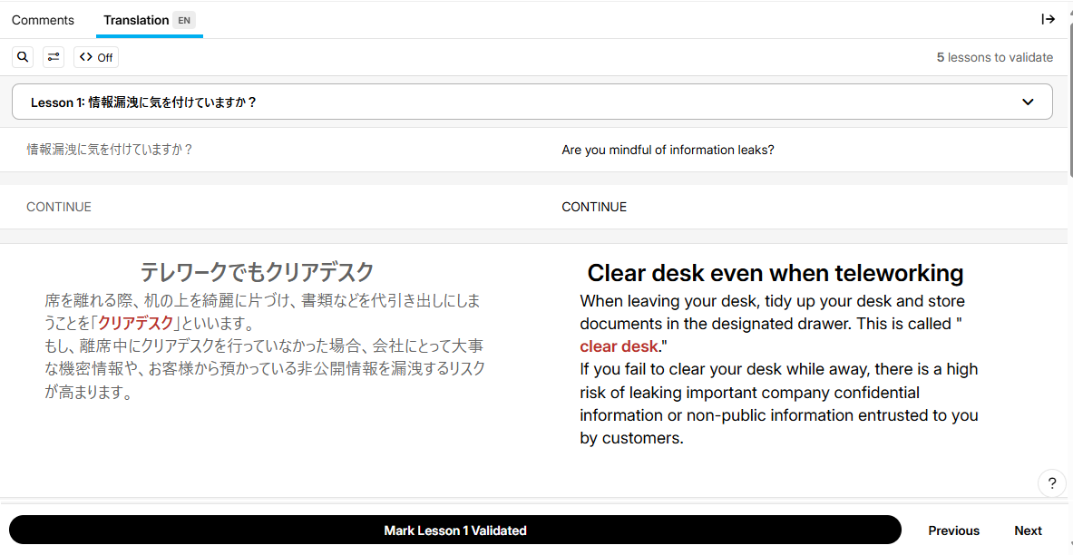
Task: Expand the Lesson 1 dropdown selector
Action: point(532,102)
